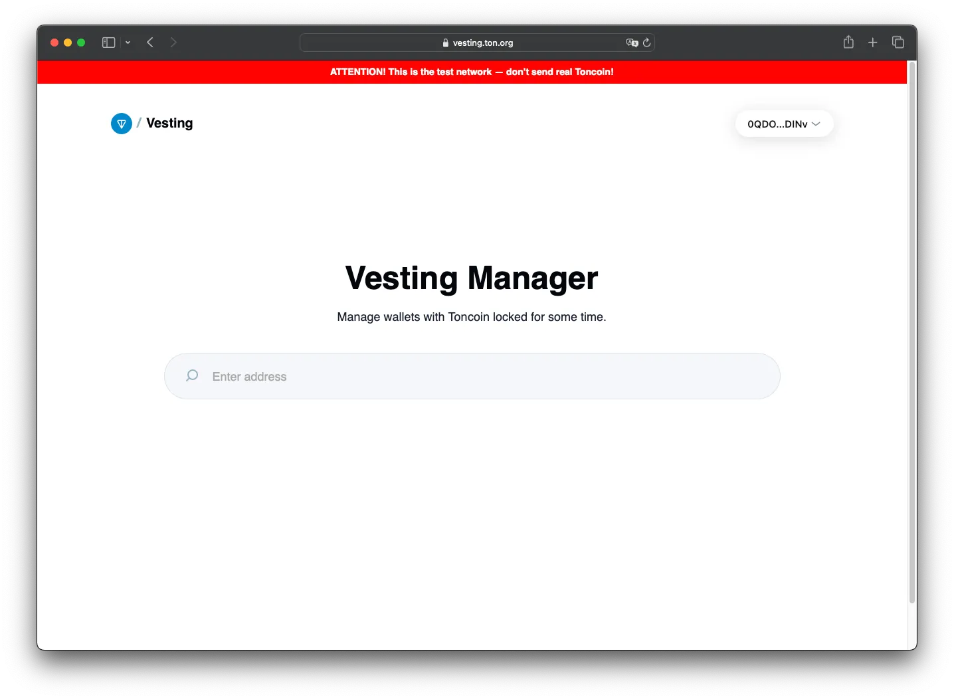Click the vesting.ton.org address bar
Viewport: 954px width, 699px height.
tap(477, 43)
